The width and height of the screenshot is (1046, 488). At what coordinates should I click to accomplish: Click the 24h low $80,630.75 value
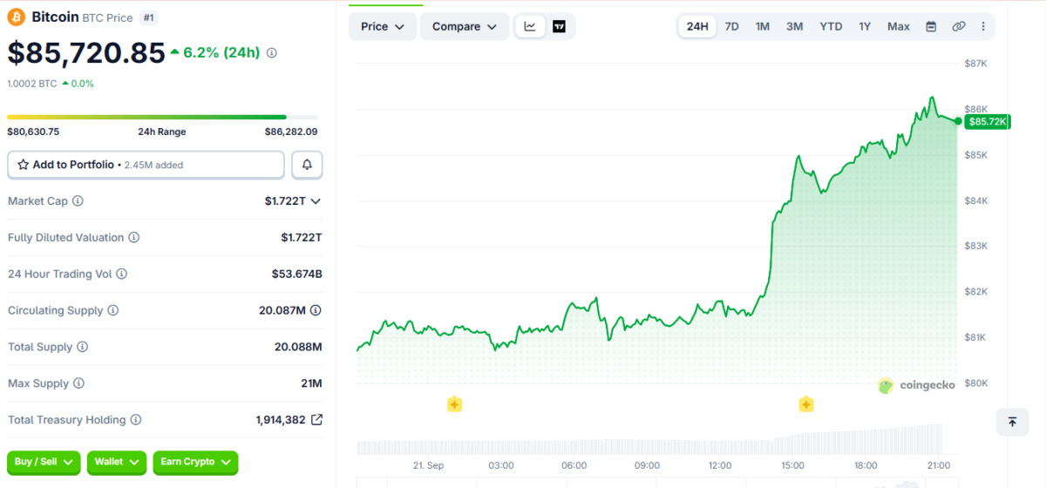pyautogui.click(x=33, y=132)
